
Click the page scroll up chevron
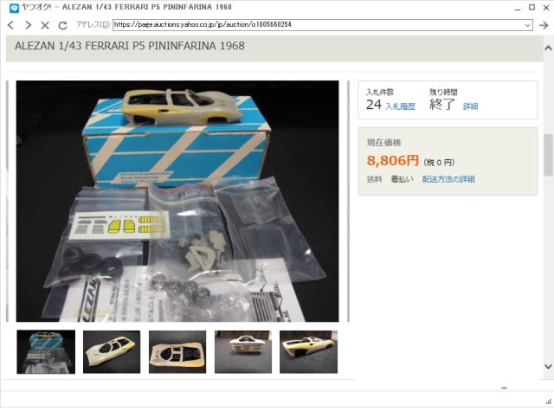coord(548,48)
